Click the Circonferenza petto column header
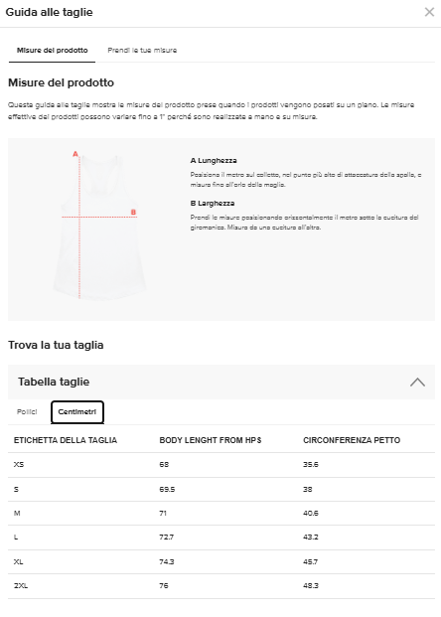This screenshot has height=617, width=441. pyautogui.click(x=352, y=440)
